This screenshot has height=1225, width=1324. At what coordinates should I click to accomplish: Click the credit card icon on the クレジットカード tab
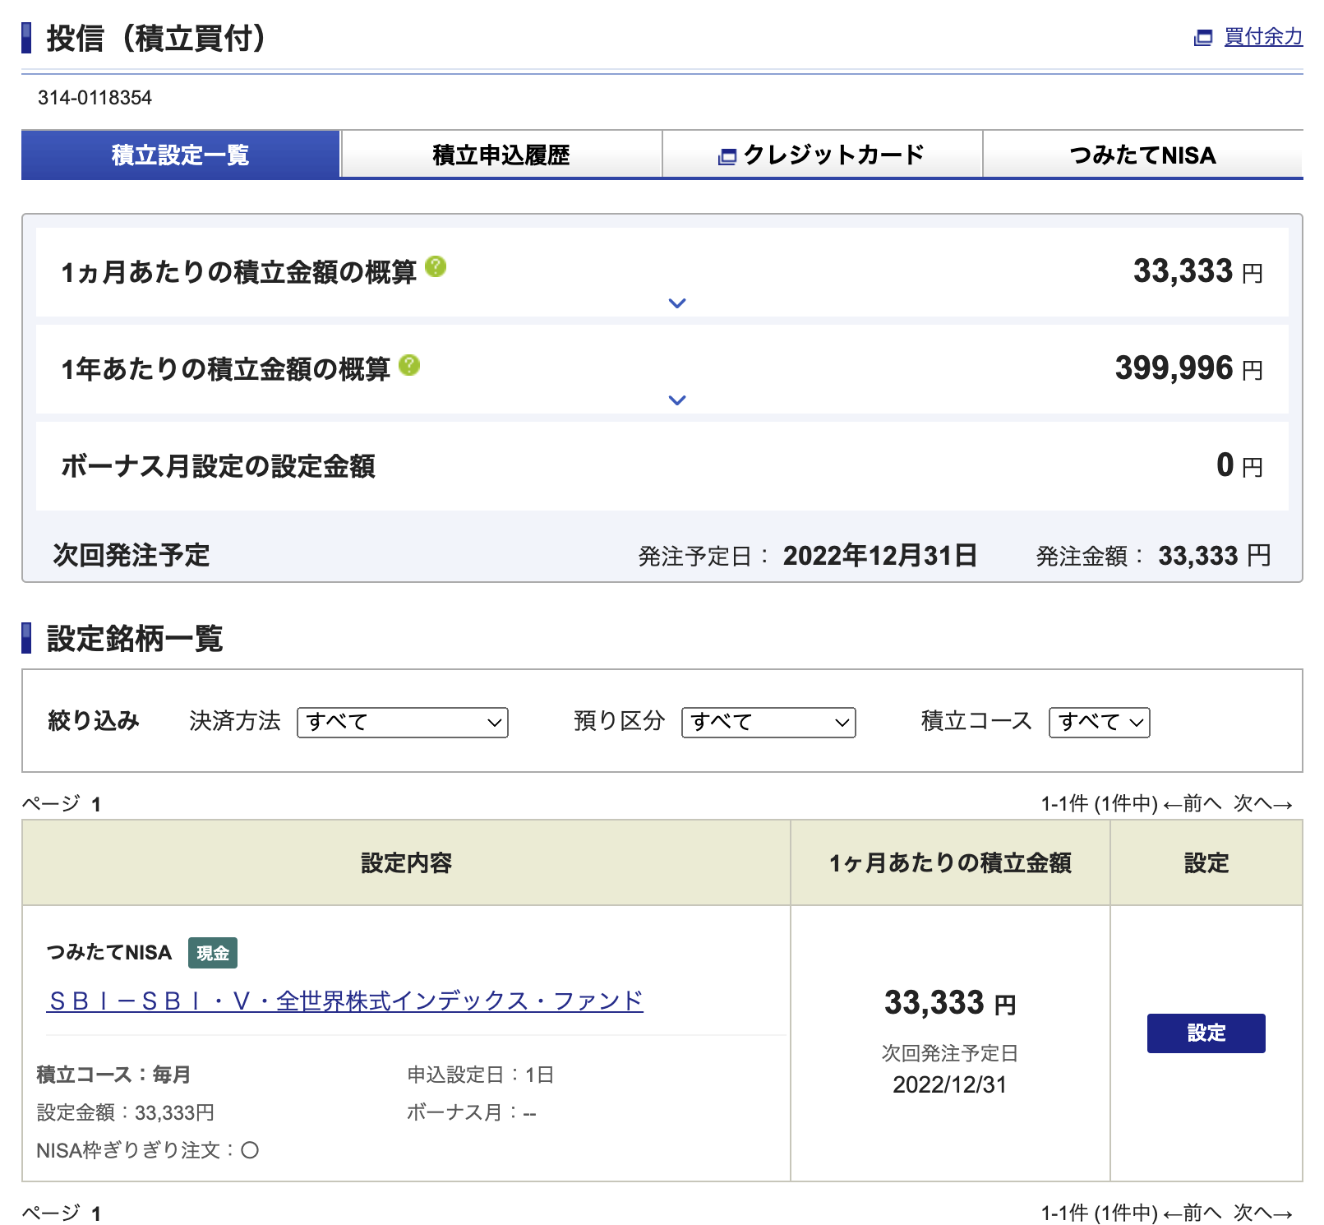(727, 155)
